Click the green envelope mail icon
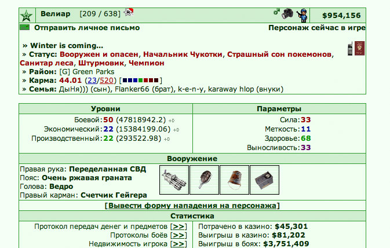The height and width of the screenshot is (248, 390). point(24,27)
